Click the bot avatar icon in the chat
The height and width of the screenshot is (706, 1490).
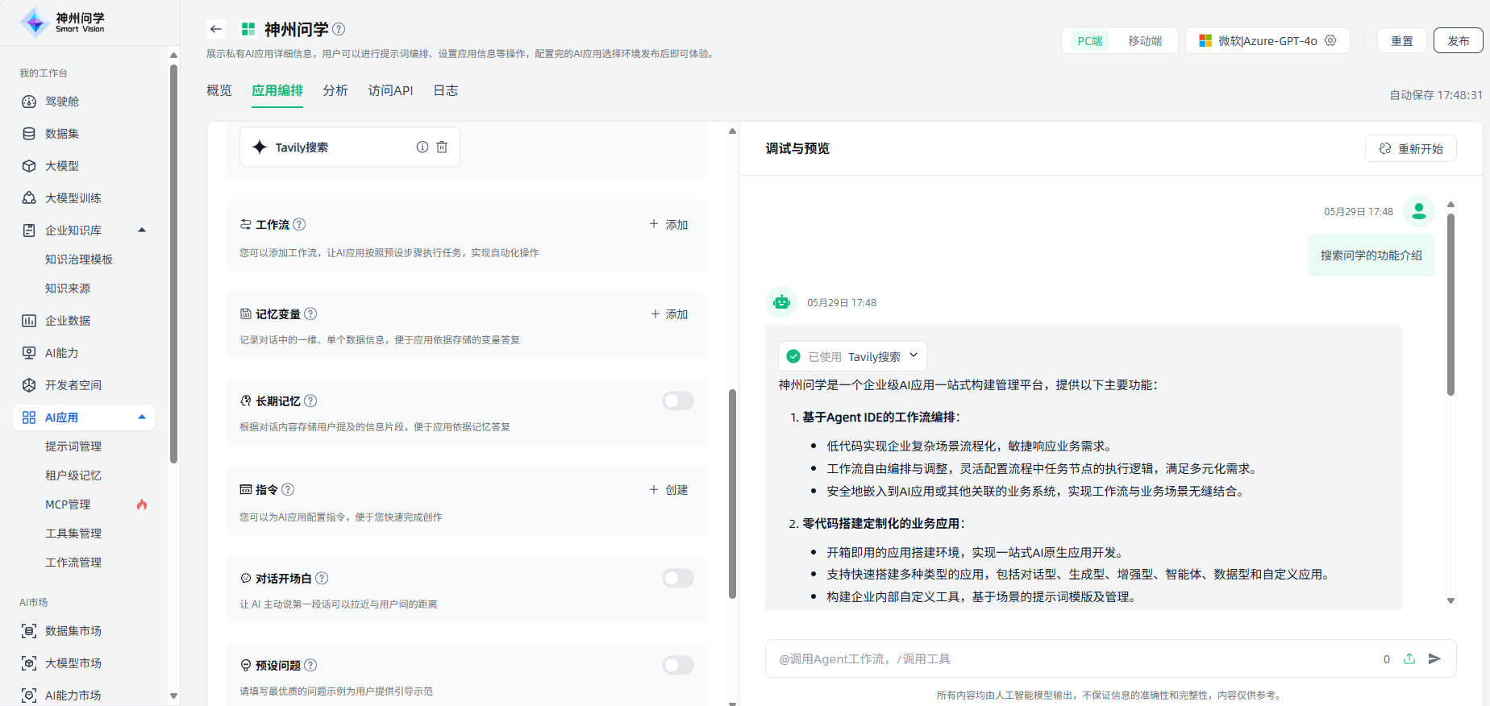coord(781,302)
